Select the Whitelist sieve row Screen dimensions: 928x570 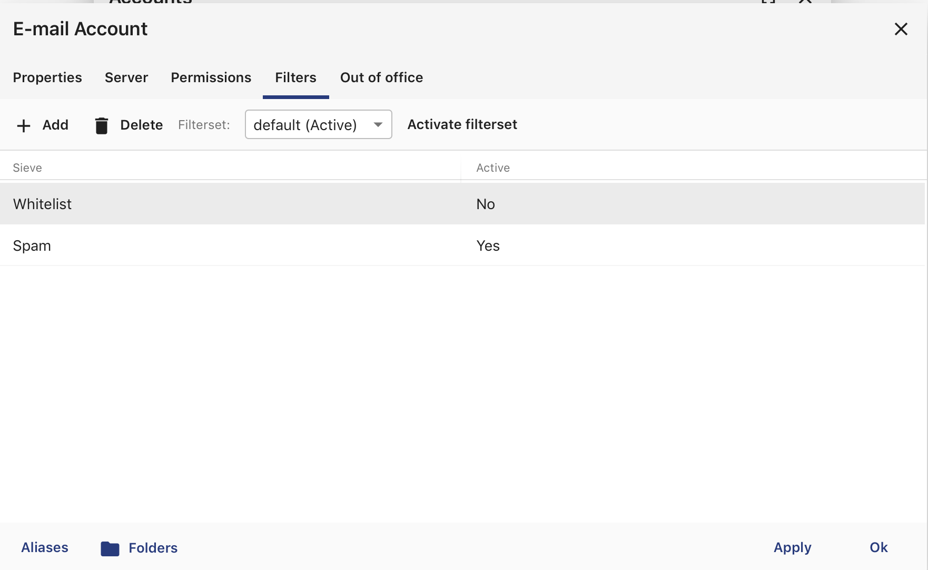(462, 204)
